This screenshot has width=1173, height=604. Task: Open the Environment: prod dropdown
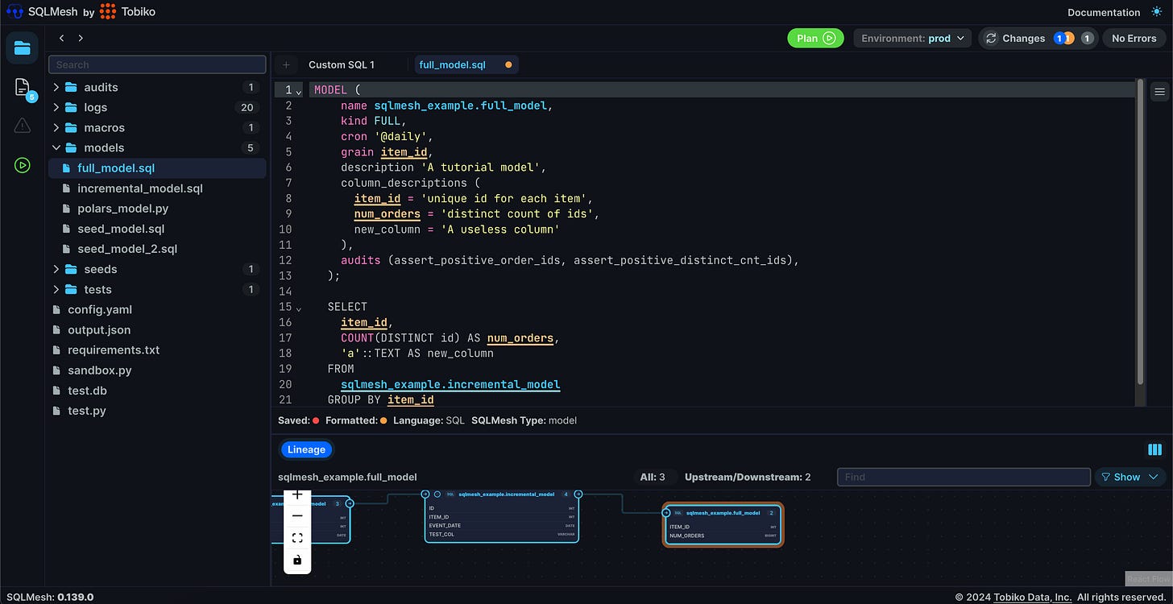point(913,38)
